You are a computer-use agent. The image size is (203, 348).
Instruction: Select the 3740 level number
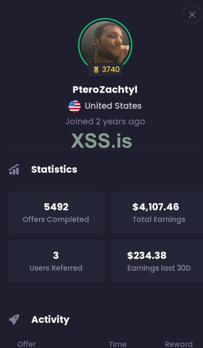pos(111,69)
